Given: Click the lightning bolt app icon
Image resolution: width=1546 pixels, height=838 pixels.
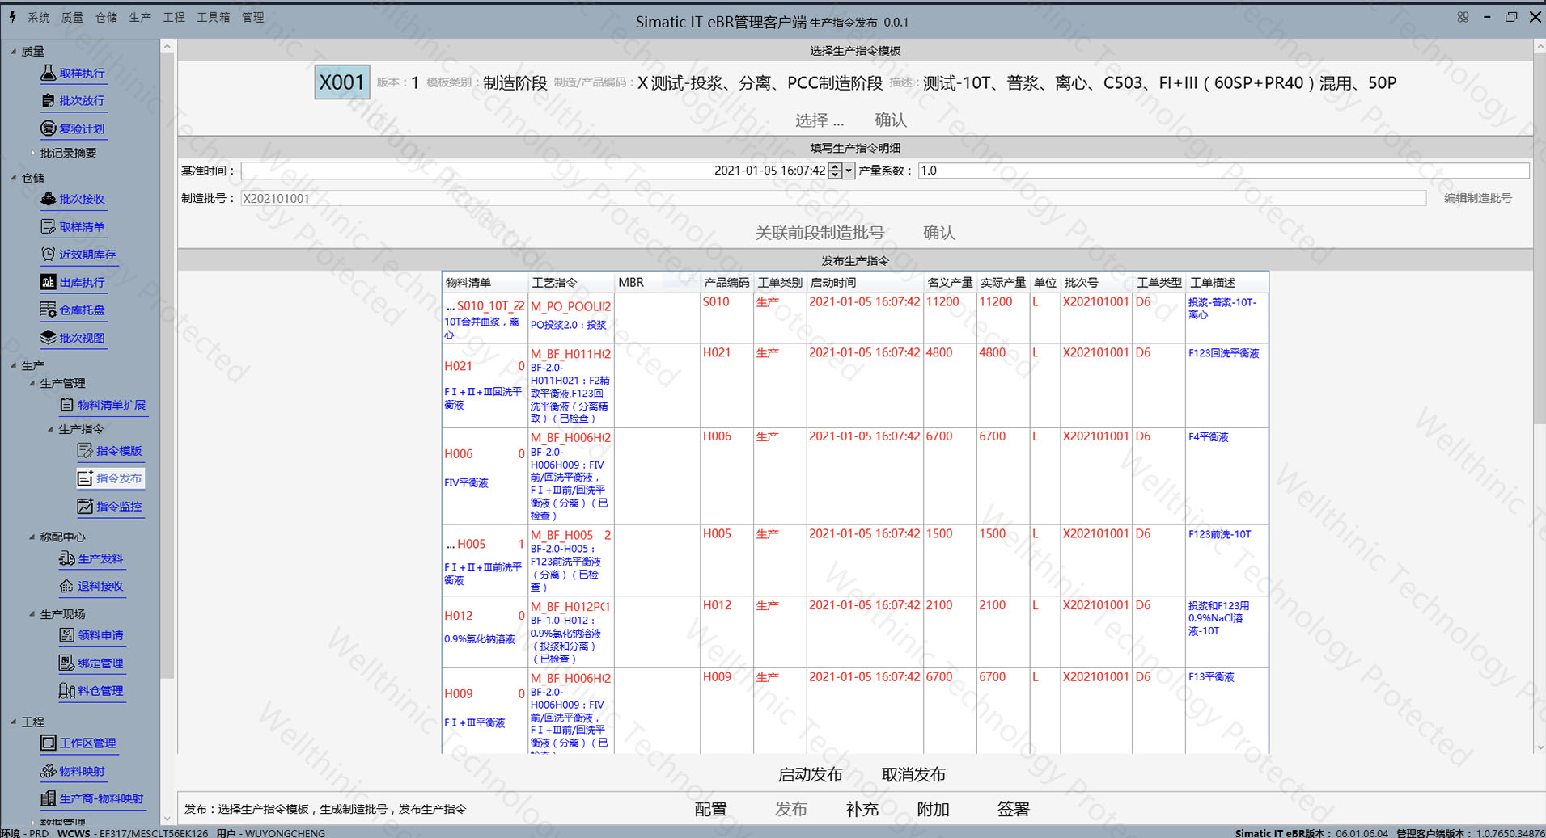Looking at the screenshot, I should pos(12,17).
